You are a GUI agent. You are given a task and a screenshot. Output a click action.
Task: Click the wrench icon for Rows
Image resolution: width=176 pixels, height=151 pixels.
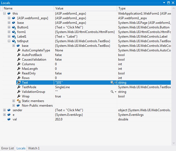click(x=19, y=78)
